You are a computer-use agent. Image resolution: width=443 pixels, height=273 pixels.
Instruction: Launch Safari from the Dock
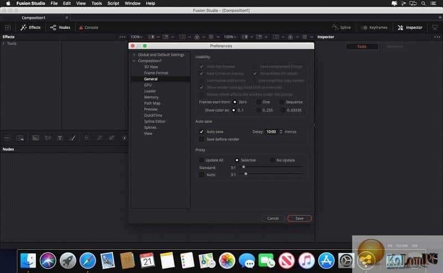click(87, 260)
